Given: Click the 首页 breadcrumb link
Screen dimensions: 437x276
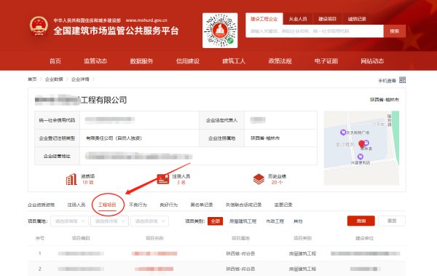Looking at the screenshot, I should [32, 79].
